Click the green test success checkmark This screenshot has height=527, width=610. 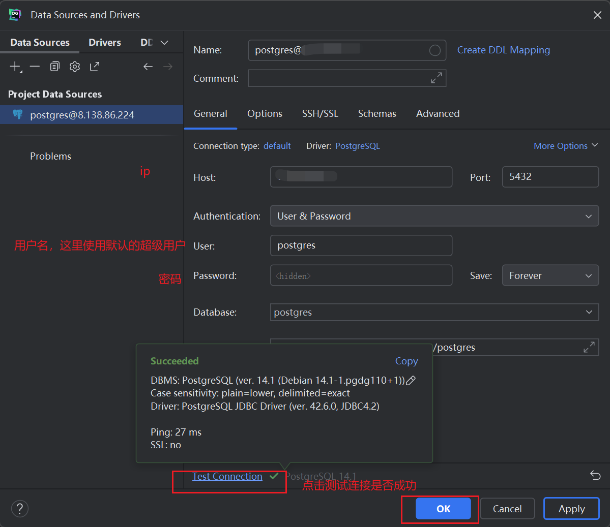tap(274, 476)
